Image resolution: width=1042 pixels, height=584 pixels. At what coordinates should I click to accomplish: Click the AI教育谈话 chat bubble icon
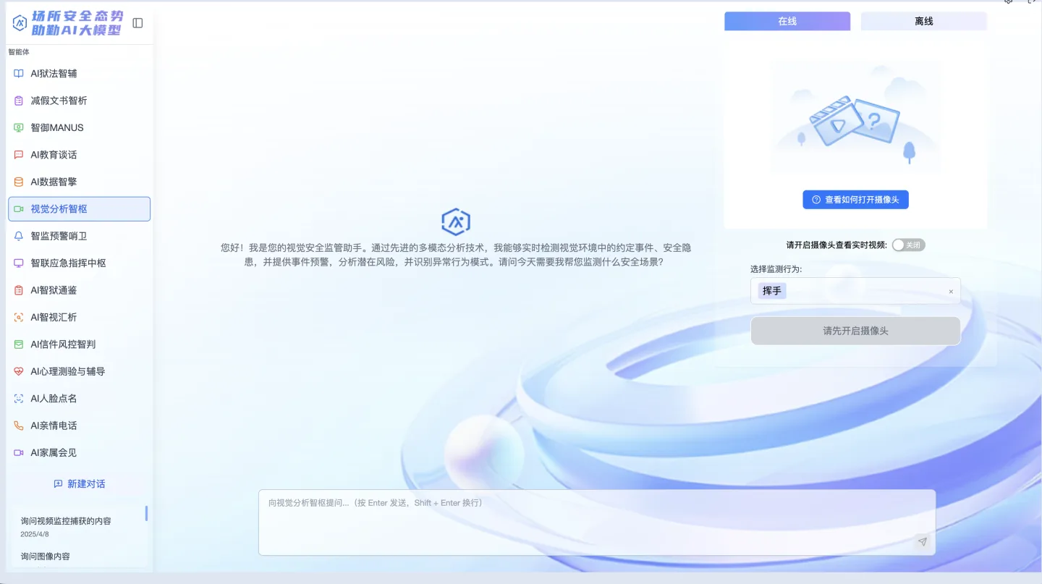tap(19, 155)
